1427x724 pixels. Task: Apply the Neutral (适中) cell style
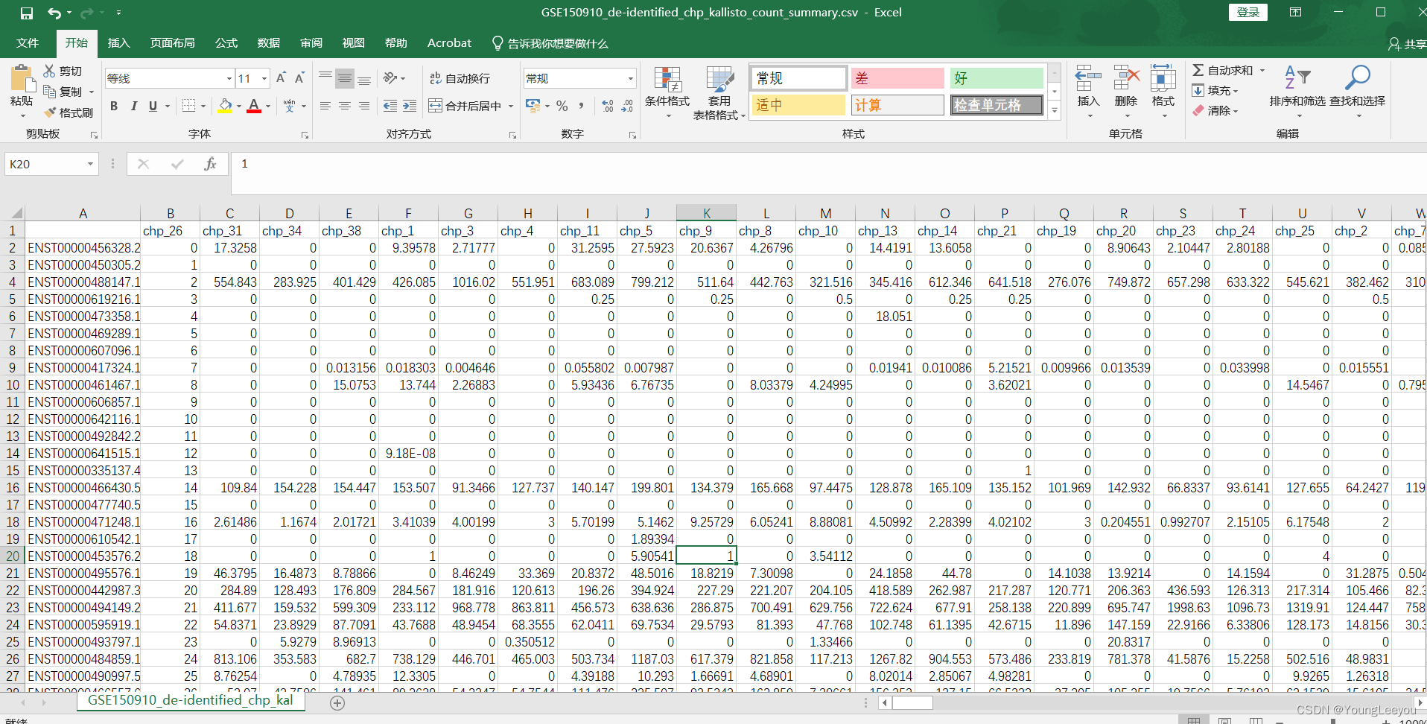pos(798,105)
